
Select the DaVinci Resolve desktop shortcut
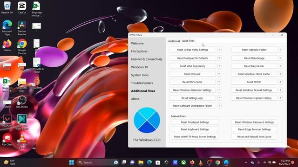[22, 28]
